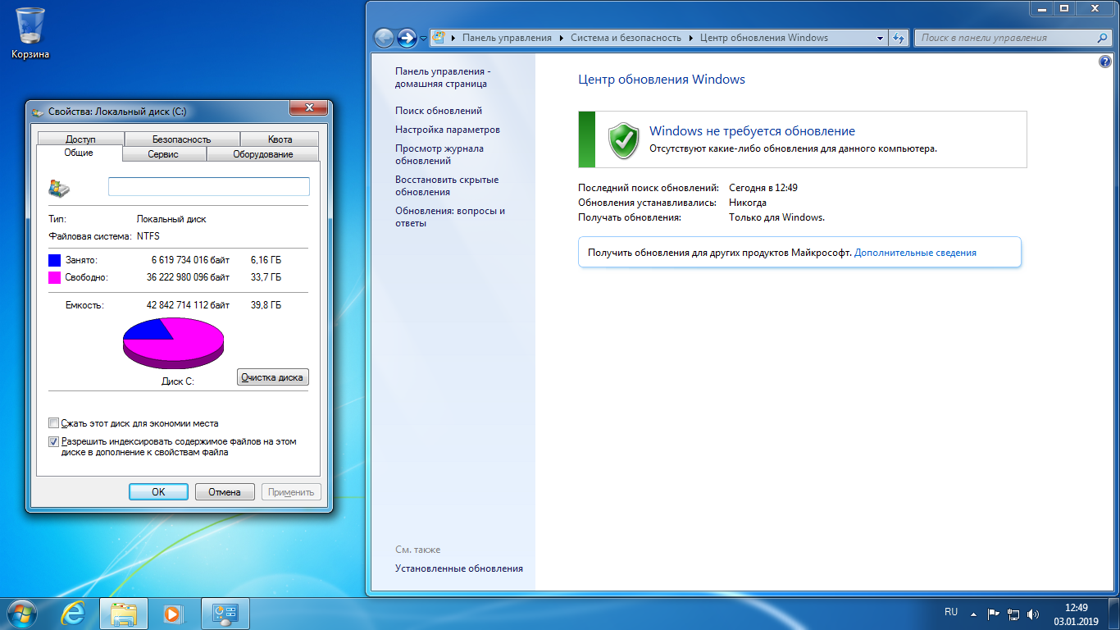
Task: Click the drive label input field
Action: [209, 187]
